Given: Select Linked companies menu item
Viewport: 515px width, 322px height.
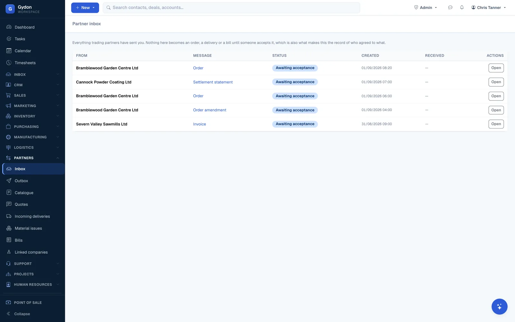Looking at the screenshot, I should coord(31,252).
